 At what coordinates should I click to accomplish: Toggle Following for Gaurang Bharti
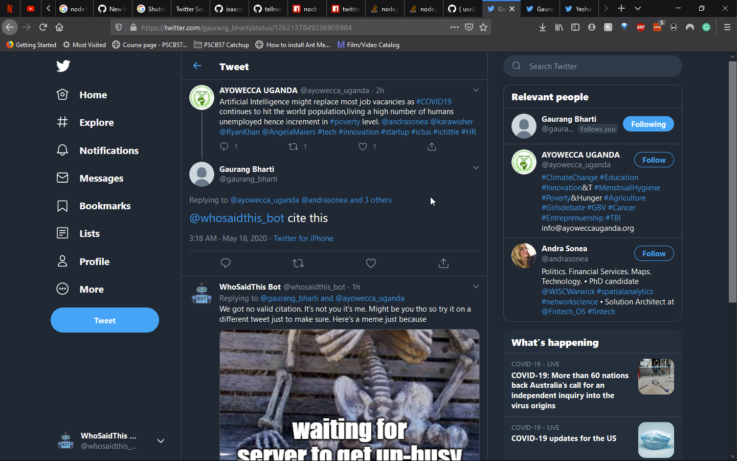(x=648, y=124)
